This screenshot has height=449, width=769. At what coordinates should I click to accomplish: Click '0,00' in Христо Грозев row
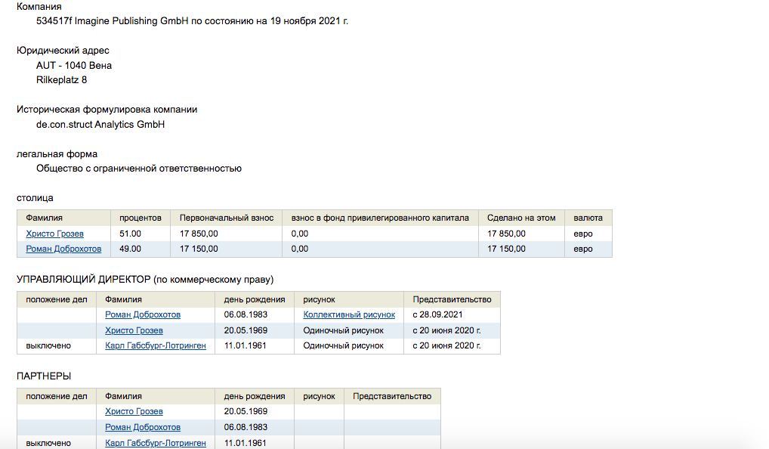click(300, 234)
